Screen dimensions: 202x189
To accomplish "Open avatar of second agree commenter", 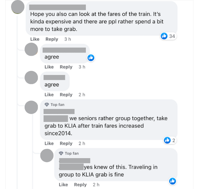I will click(x=31, y=77).
